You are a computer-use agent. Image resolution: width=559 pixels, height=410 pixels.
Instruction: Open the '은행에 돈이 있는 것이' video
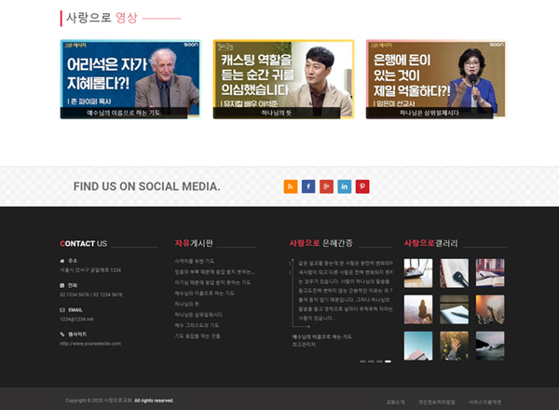[436, 79]
